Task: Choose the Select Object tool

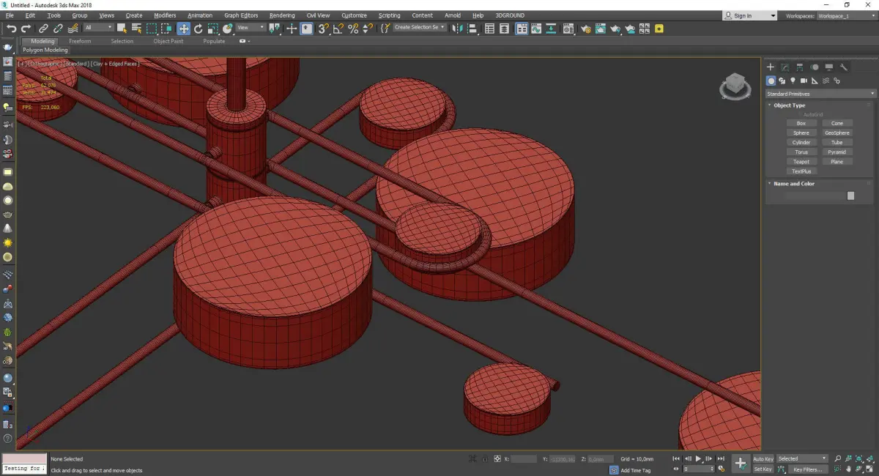Action: (x=122, y=29)
